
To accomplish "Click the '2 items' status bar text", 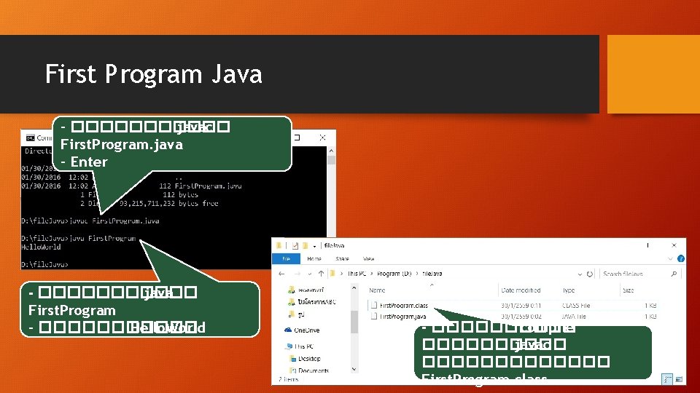I will pos(289,380).
